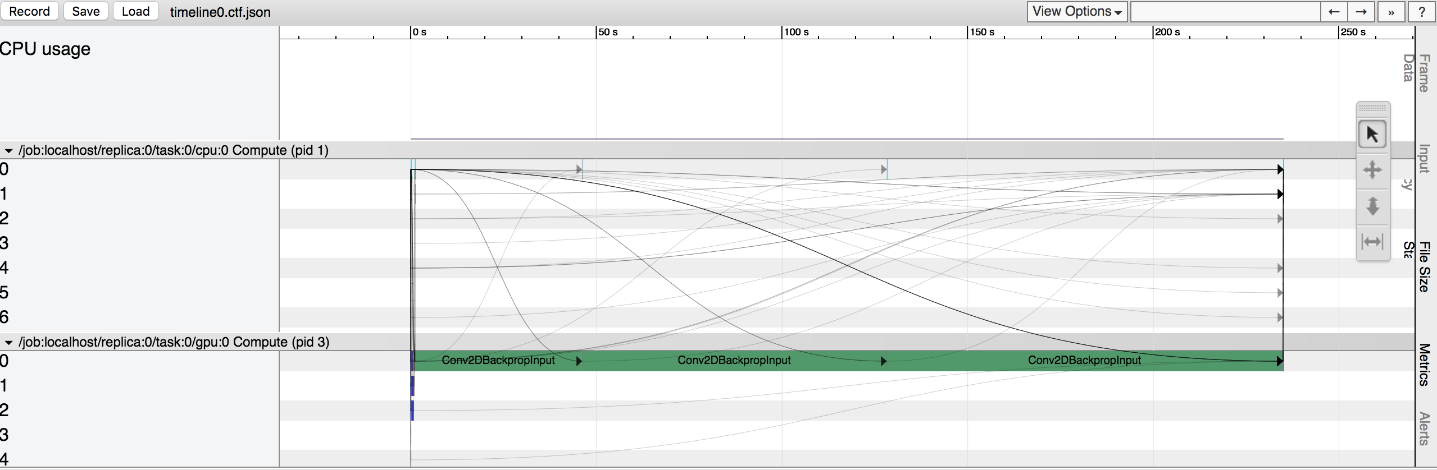Image resolution: width=1437 pixels, height=470 pixels.
Task: Click the 100 s timeline ruler mark
Action: point(796,32)
